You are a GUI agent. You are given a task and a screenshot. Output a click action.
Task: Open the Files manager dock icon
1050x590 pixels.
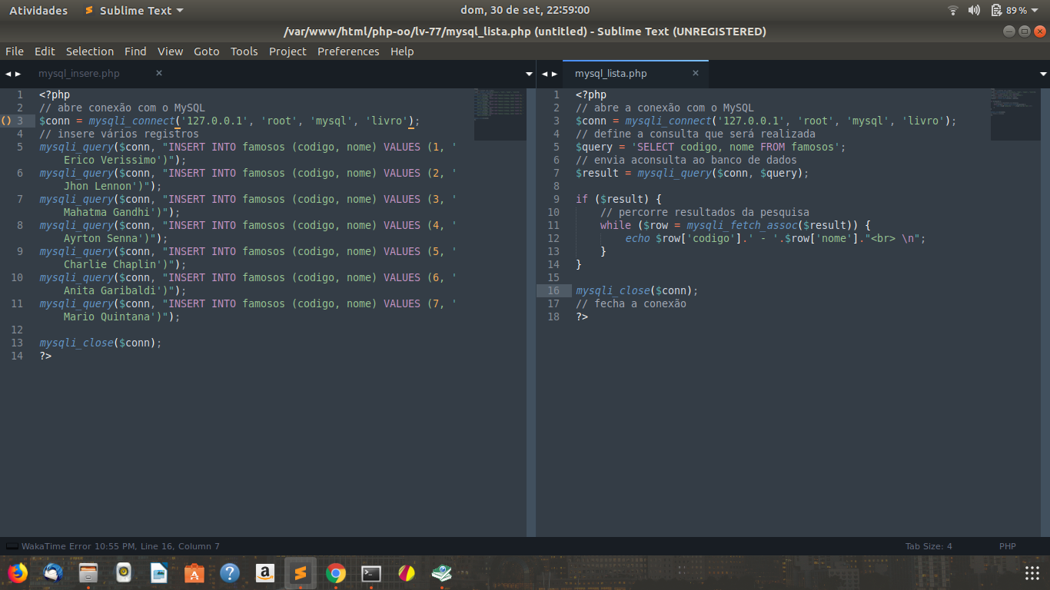(88, 573)
